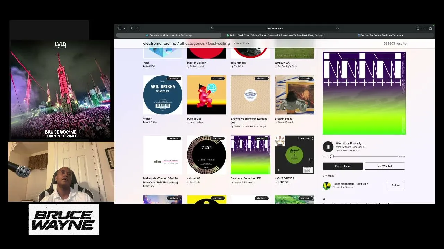Image resolution: width=444 pixels, height=249 pixels.
Task: Select the Brownswood Remix Editions 004 cover
Action: (x=250, y=95)
